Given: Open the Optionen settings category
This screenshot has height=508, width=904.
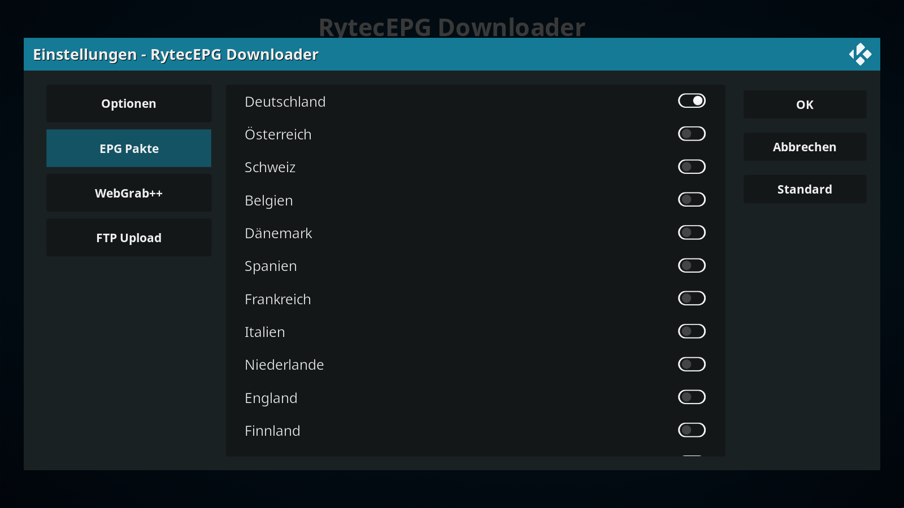Looking at the screenshot, I should tap(129, 103).
